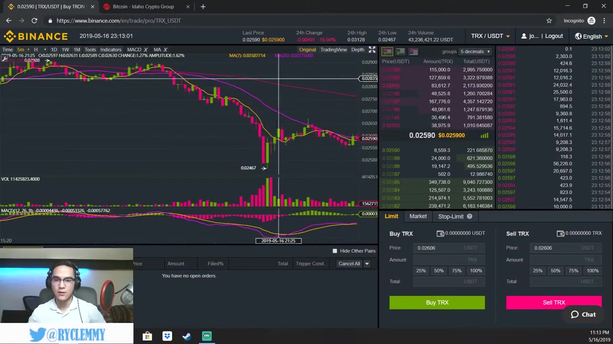Image resolution: width=613 pixels, height=344 pixels.
Task: Click the Stop-Limit help question mark
Action: (469, 216)
